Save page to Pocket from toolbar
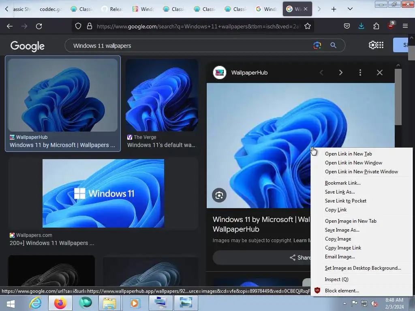415x311 pixels. click(347, 26)
